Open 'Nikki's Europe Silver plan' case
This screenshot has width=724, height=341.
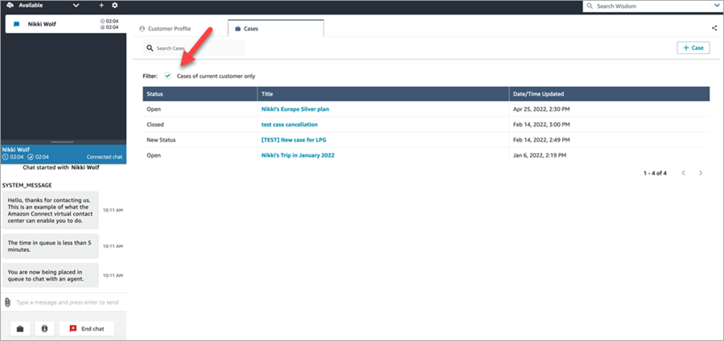(295, 109)
